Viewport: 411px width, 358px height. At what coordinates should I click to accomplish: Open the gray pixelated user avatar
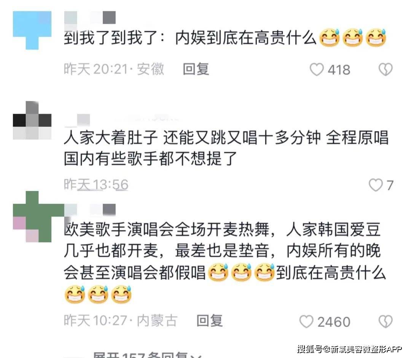pos(32,120)
